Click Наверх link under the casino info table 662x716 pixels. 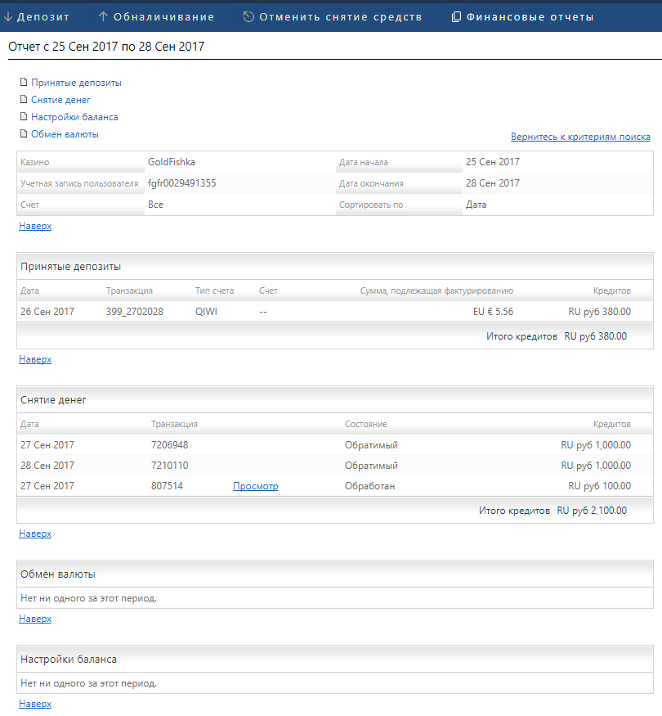click(35, 226)
